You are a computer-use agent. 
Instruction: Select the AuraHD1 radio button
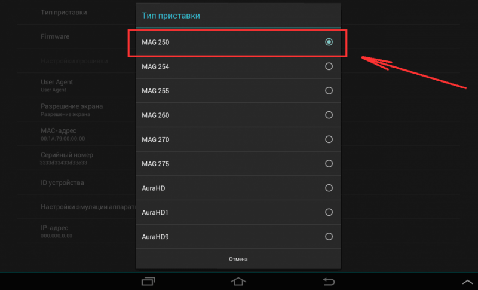pos(329,212)
